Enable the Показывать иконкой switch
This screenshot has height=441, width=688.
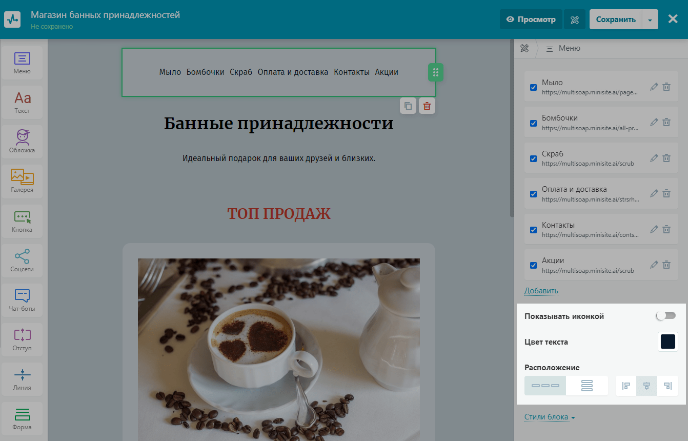pyautogui.click(x=666, y=316)
